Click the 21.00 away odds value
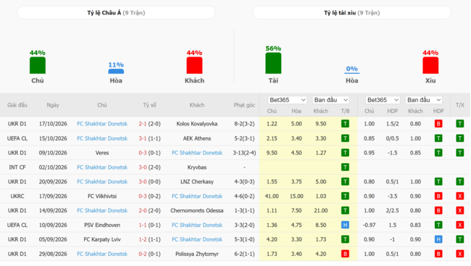Viewport: 471px width, 266px height. pyautogui.click(x=321, y=210)
